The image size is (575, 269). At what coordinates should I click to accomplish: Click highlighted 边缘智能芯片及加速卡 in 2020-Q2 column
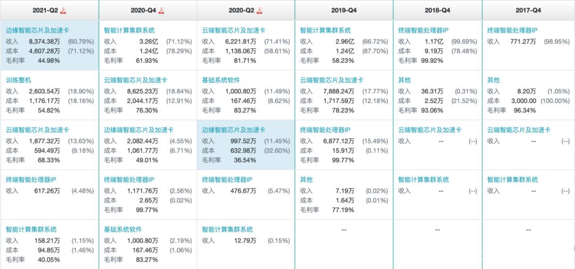pos(234,130)
